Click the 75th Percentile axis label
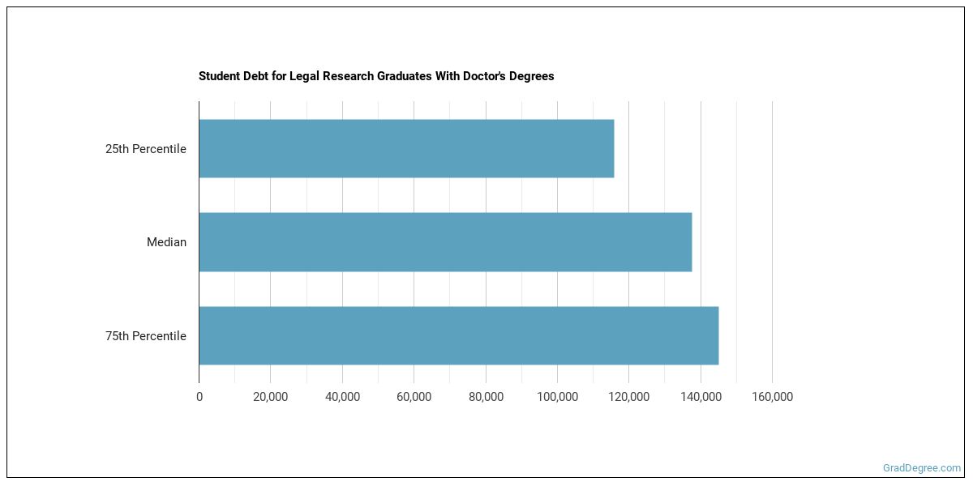This screenshot has width=973, height=486. tap(146, 336)
